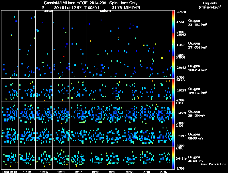Click the color bar beside Oxygen 89-129 keV
Viewport: 228px width, 173px height.
point(174,112)
